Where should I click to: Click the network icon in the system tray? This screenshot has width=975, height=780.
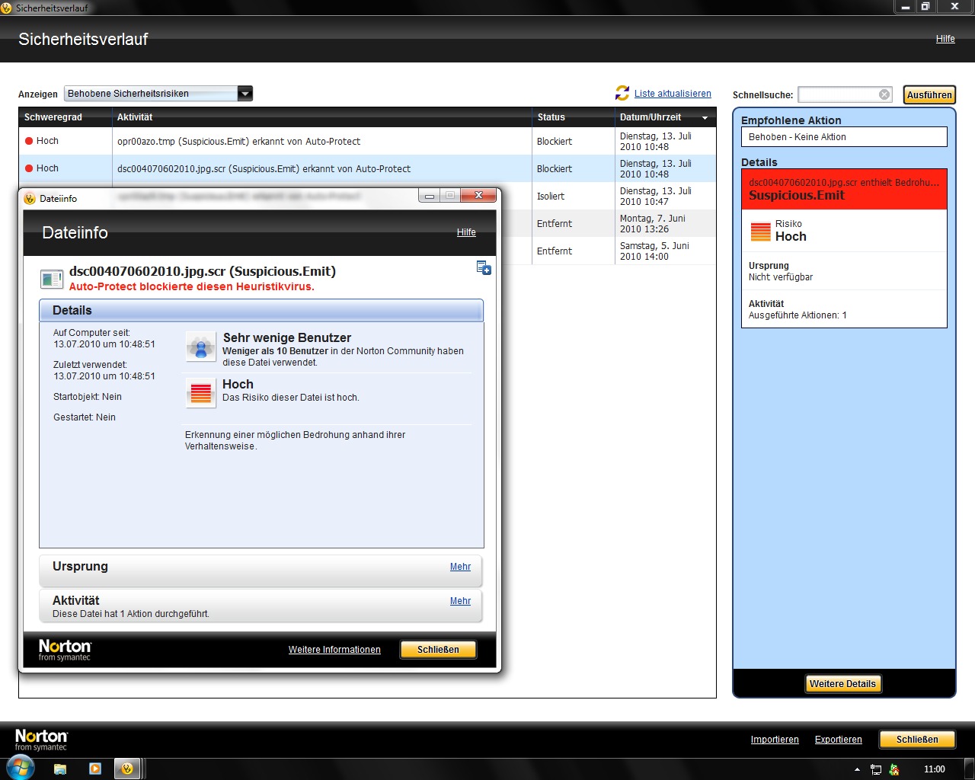click(876, 769)
